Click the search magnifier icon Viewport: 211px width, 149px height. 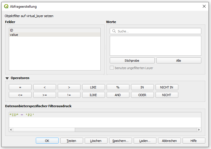tap(114, 31)
